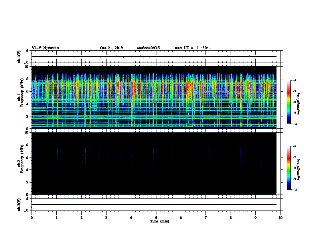This screenshot has width=316, height=244.
Task: Click the "-10" tick on ch.2 colorbar
Action: pos(295,189)
